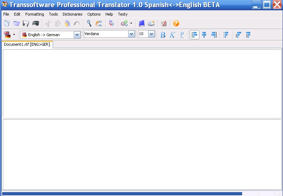The width and height of the screenshot is (283, 196).
Task: Create a new document with the blank page icon
Action: click(x=7, y=23)
